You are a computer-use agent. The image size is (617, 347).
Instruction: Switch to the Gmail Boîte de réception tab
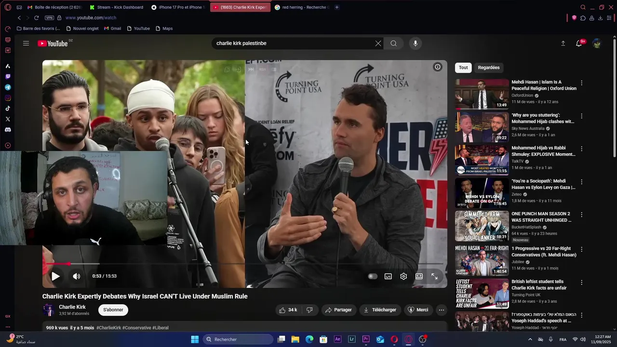click(55, 7)
